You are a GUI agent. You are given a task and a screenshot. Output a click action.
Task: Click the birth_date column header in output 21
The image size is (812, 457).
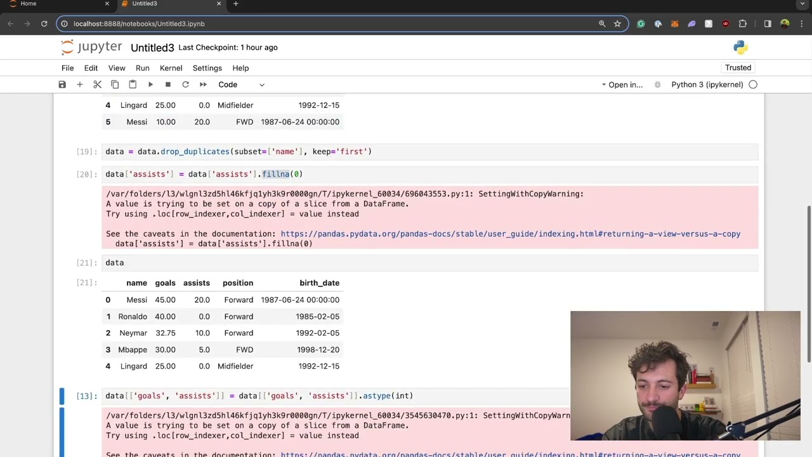point(320,283)
